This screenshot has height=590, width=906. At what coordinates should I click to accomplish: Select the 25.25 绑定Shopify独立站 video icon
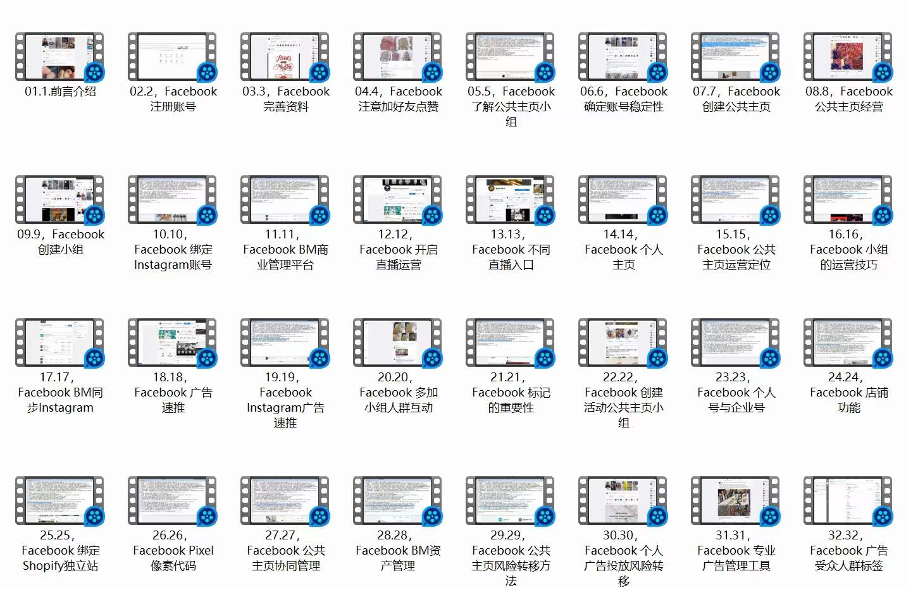pyautogui.click(x=60, y=501)
